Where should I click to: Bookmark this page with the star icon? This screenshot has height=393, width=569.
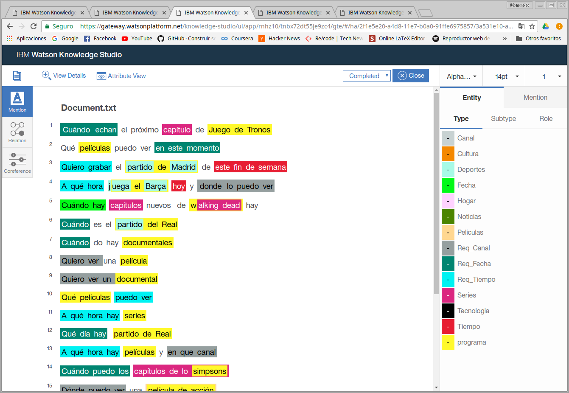(532, 26)
